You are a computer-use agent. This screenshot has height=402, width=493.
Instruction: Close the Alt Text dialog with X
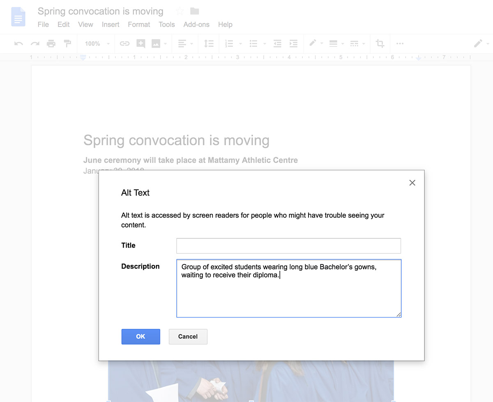pyautogui.click(x=412, y=183)
